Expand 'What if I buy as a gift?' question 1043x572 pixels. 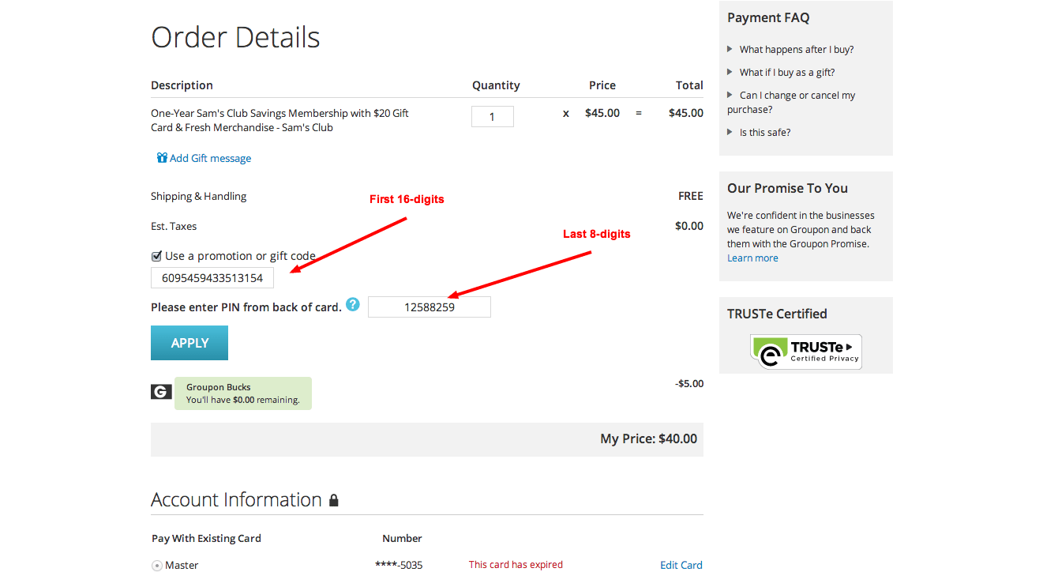(x=785, y=72)
